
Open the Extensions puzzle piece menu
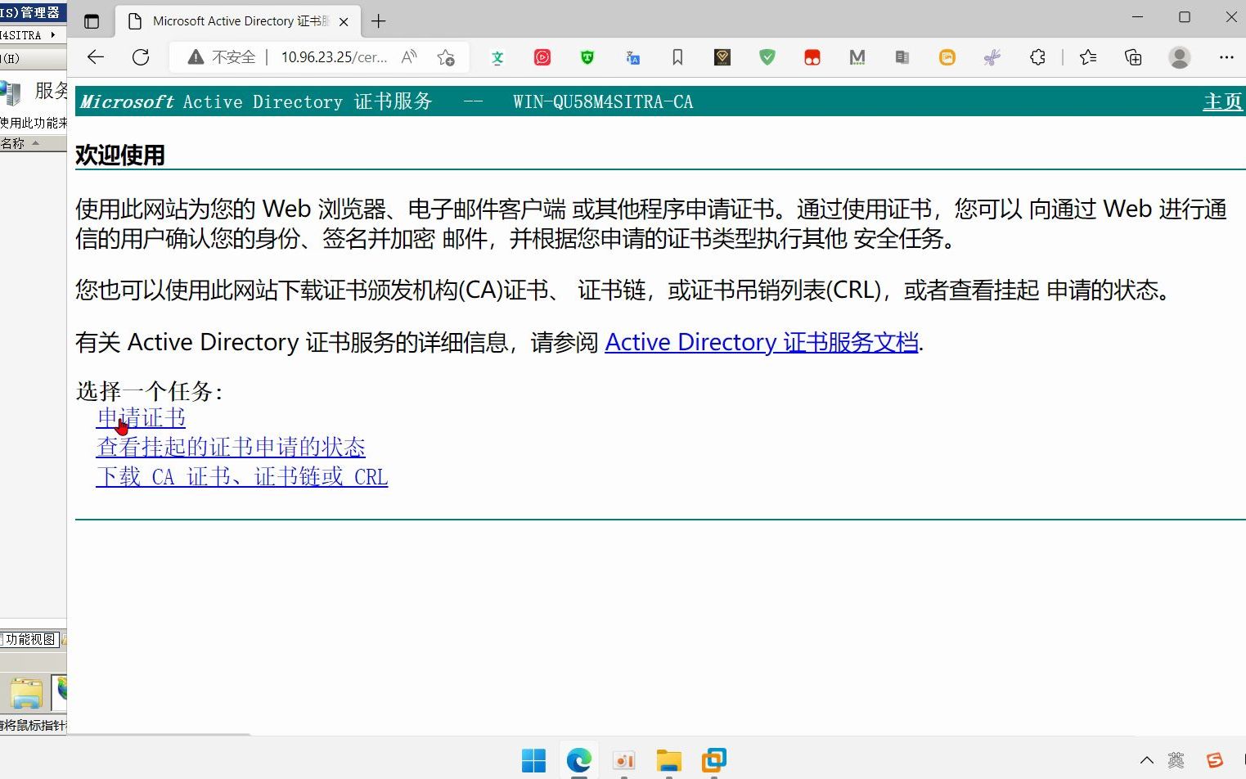[1037, 57]
